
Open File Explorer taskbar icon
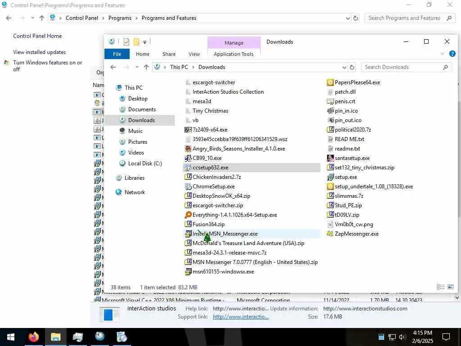click(55, 337)
